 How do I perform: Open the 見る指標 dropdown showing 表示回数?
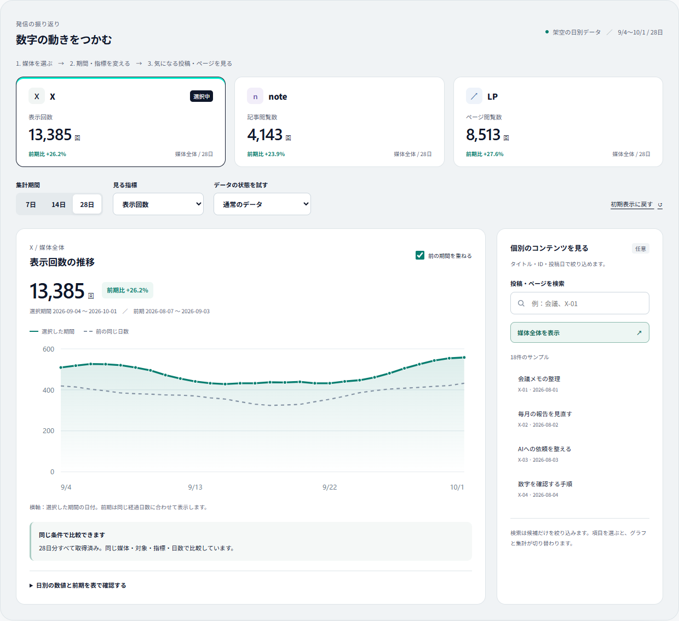[x=158, y=204]
